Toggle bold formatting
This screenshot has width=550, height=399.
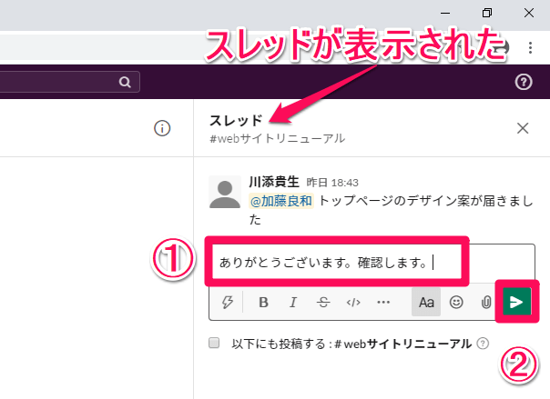coord(263,303)
